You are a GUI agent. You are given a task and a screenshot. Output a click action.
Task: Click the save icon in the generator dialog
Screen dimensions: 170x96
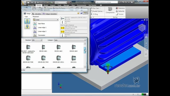pyautogui.click(x=81, y=13)
